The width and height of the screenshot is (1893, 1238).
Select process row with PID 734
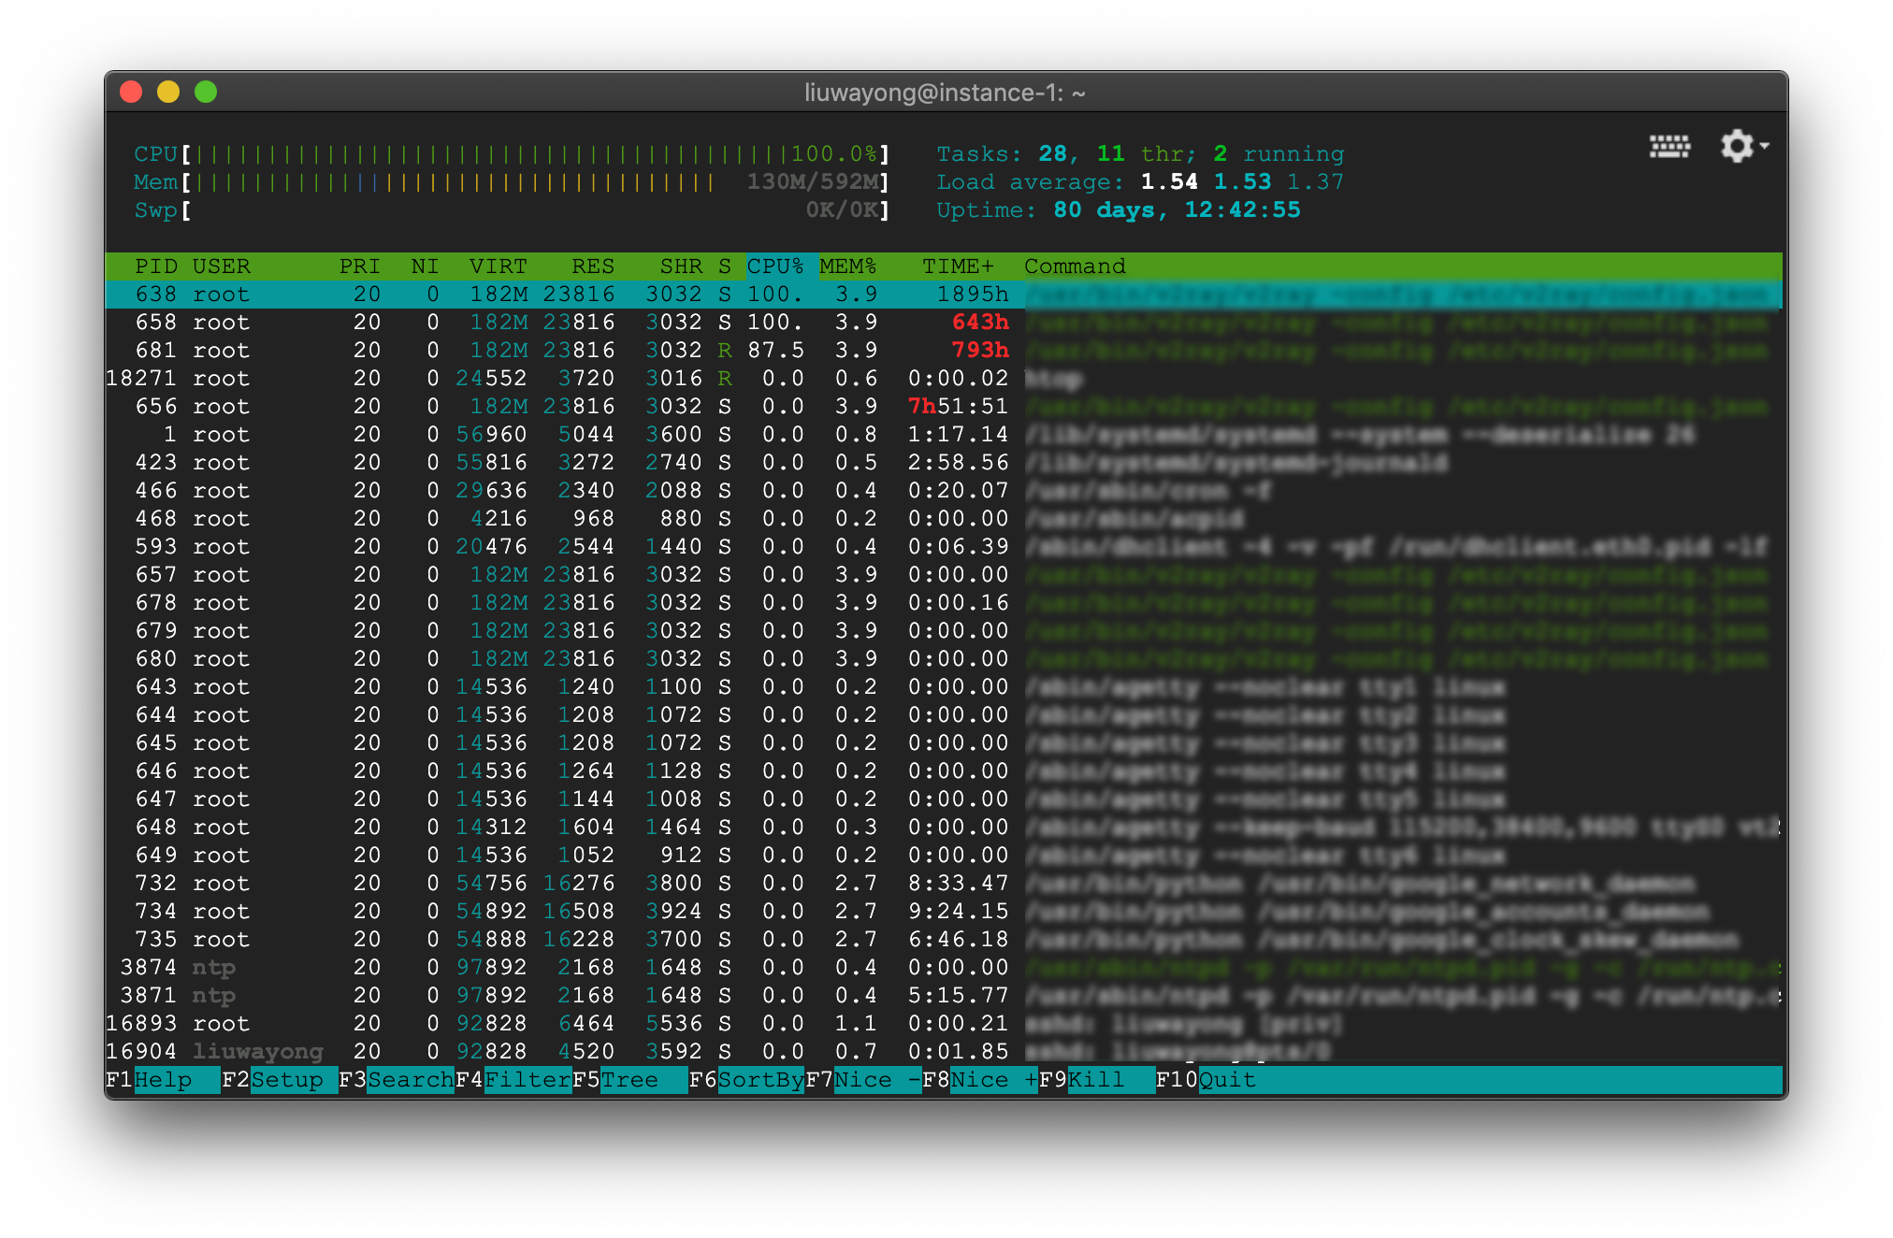[x=944, y=912]
